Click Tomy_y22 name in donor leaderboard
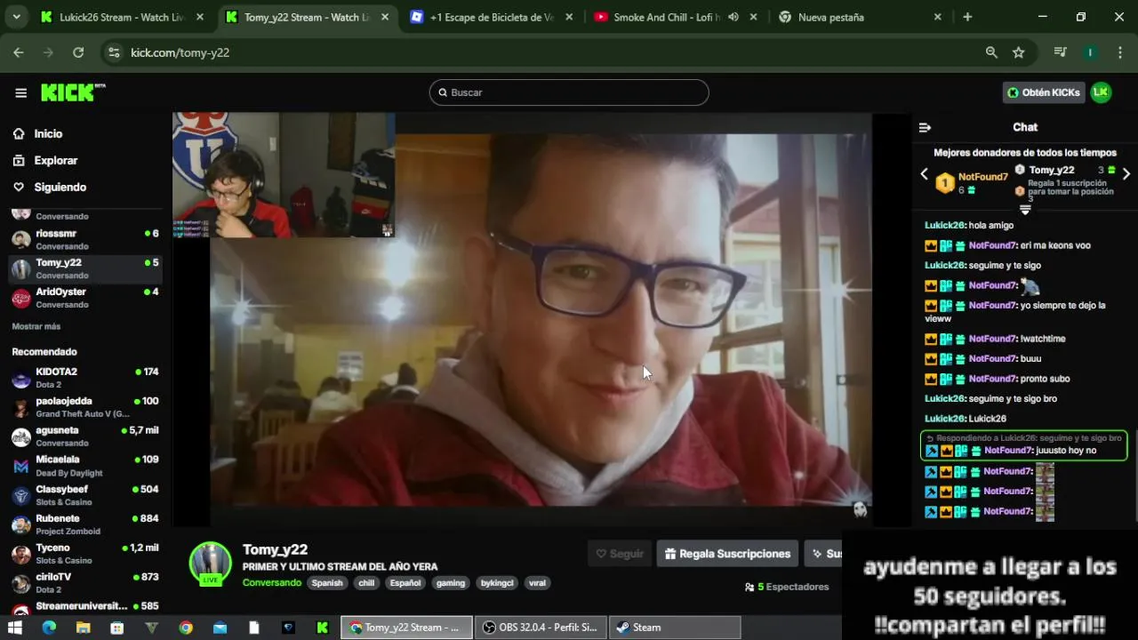 (1052, 170)
